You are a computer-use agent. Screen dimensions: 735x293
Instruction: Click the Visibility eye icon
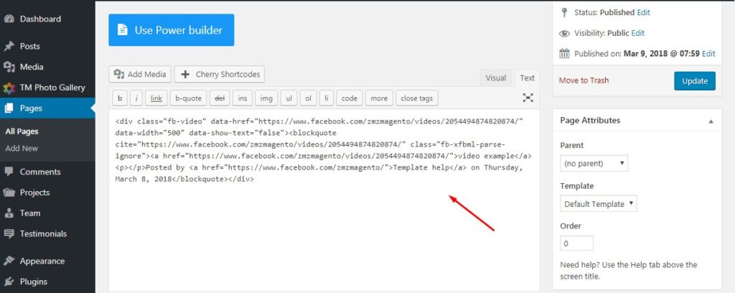(x=564, y=33)
